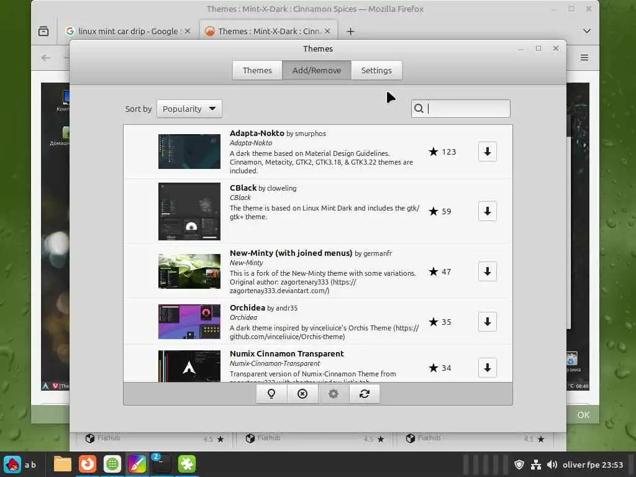Click the Orchidea by andr35 title

click(263, 308)
